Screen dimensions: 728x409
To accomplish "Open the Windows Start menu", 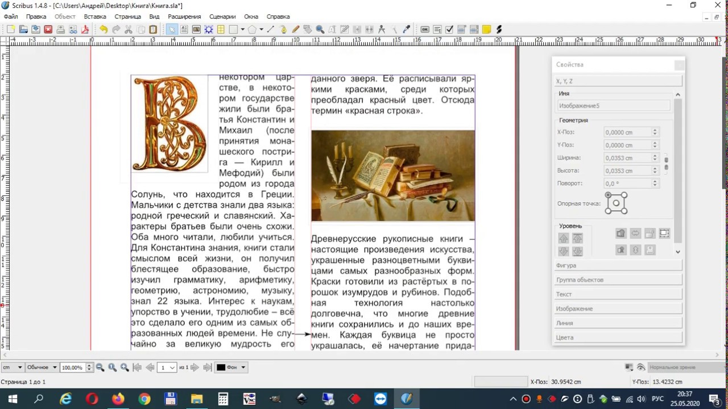I will (13, 399).
